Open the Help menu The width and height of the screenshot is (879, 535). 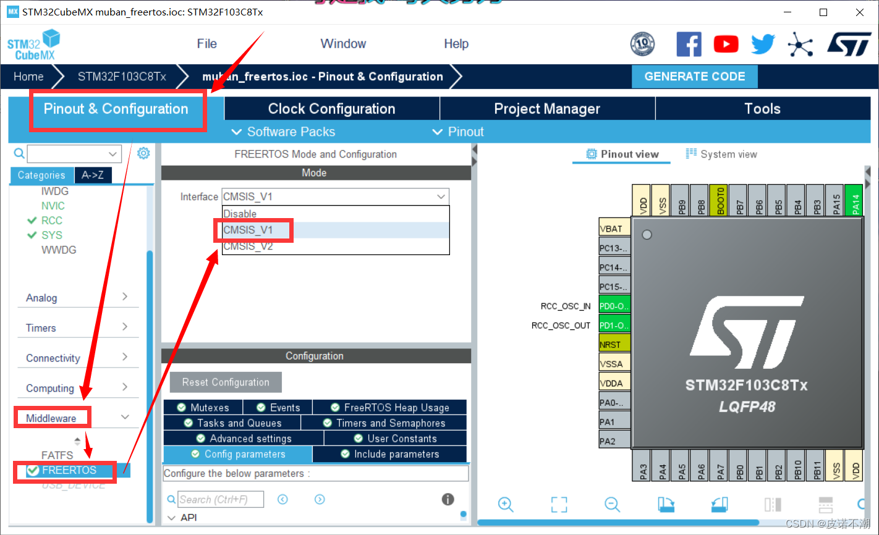coord(456,44)
